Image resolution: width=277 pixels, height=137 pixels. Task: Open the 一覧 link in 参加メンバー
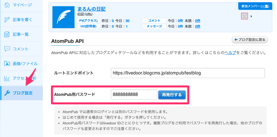(x=265, y=6)
